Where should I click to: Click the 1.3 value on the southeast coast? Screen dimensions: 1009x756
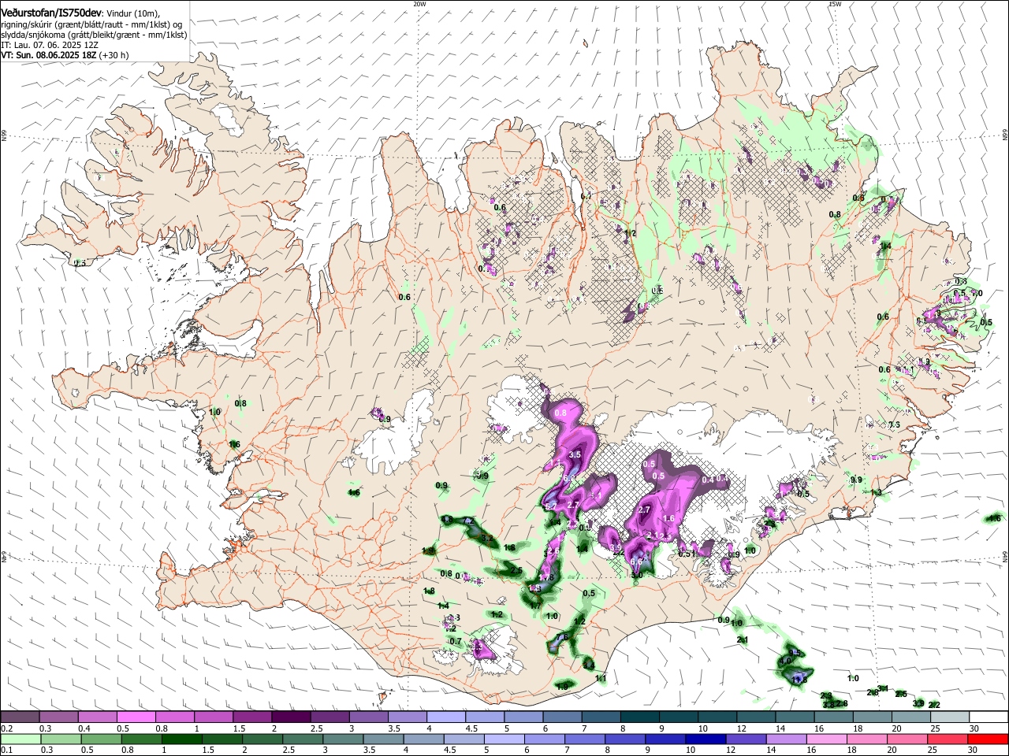[x=875, y=492]
